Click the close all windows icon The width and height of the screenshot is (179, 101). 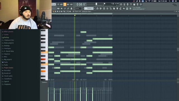pyautogui.click(x=124, y=8)
